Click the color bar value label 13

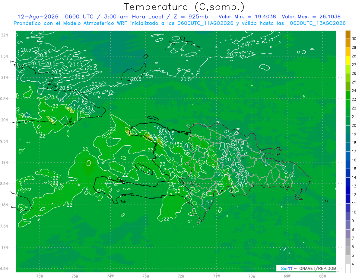(x=354, y=186)
